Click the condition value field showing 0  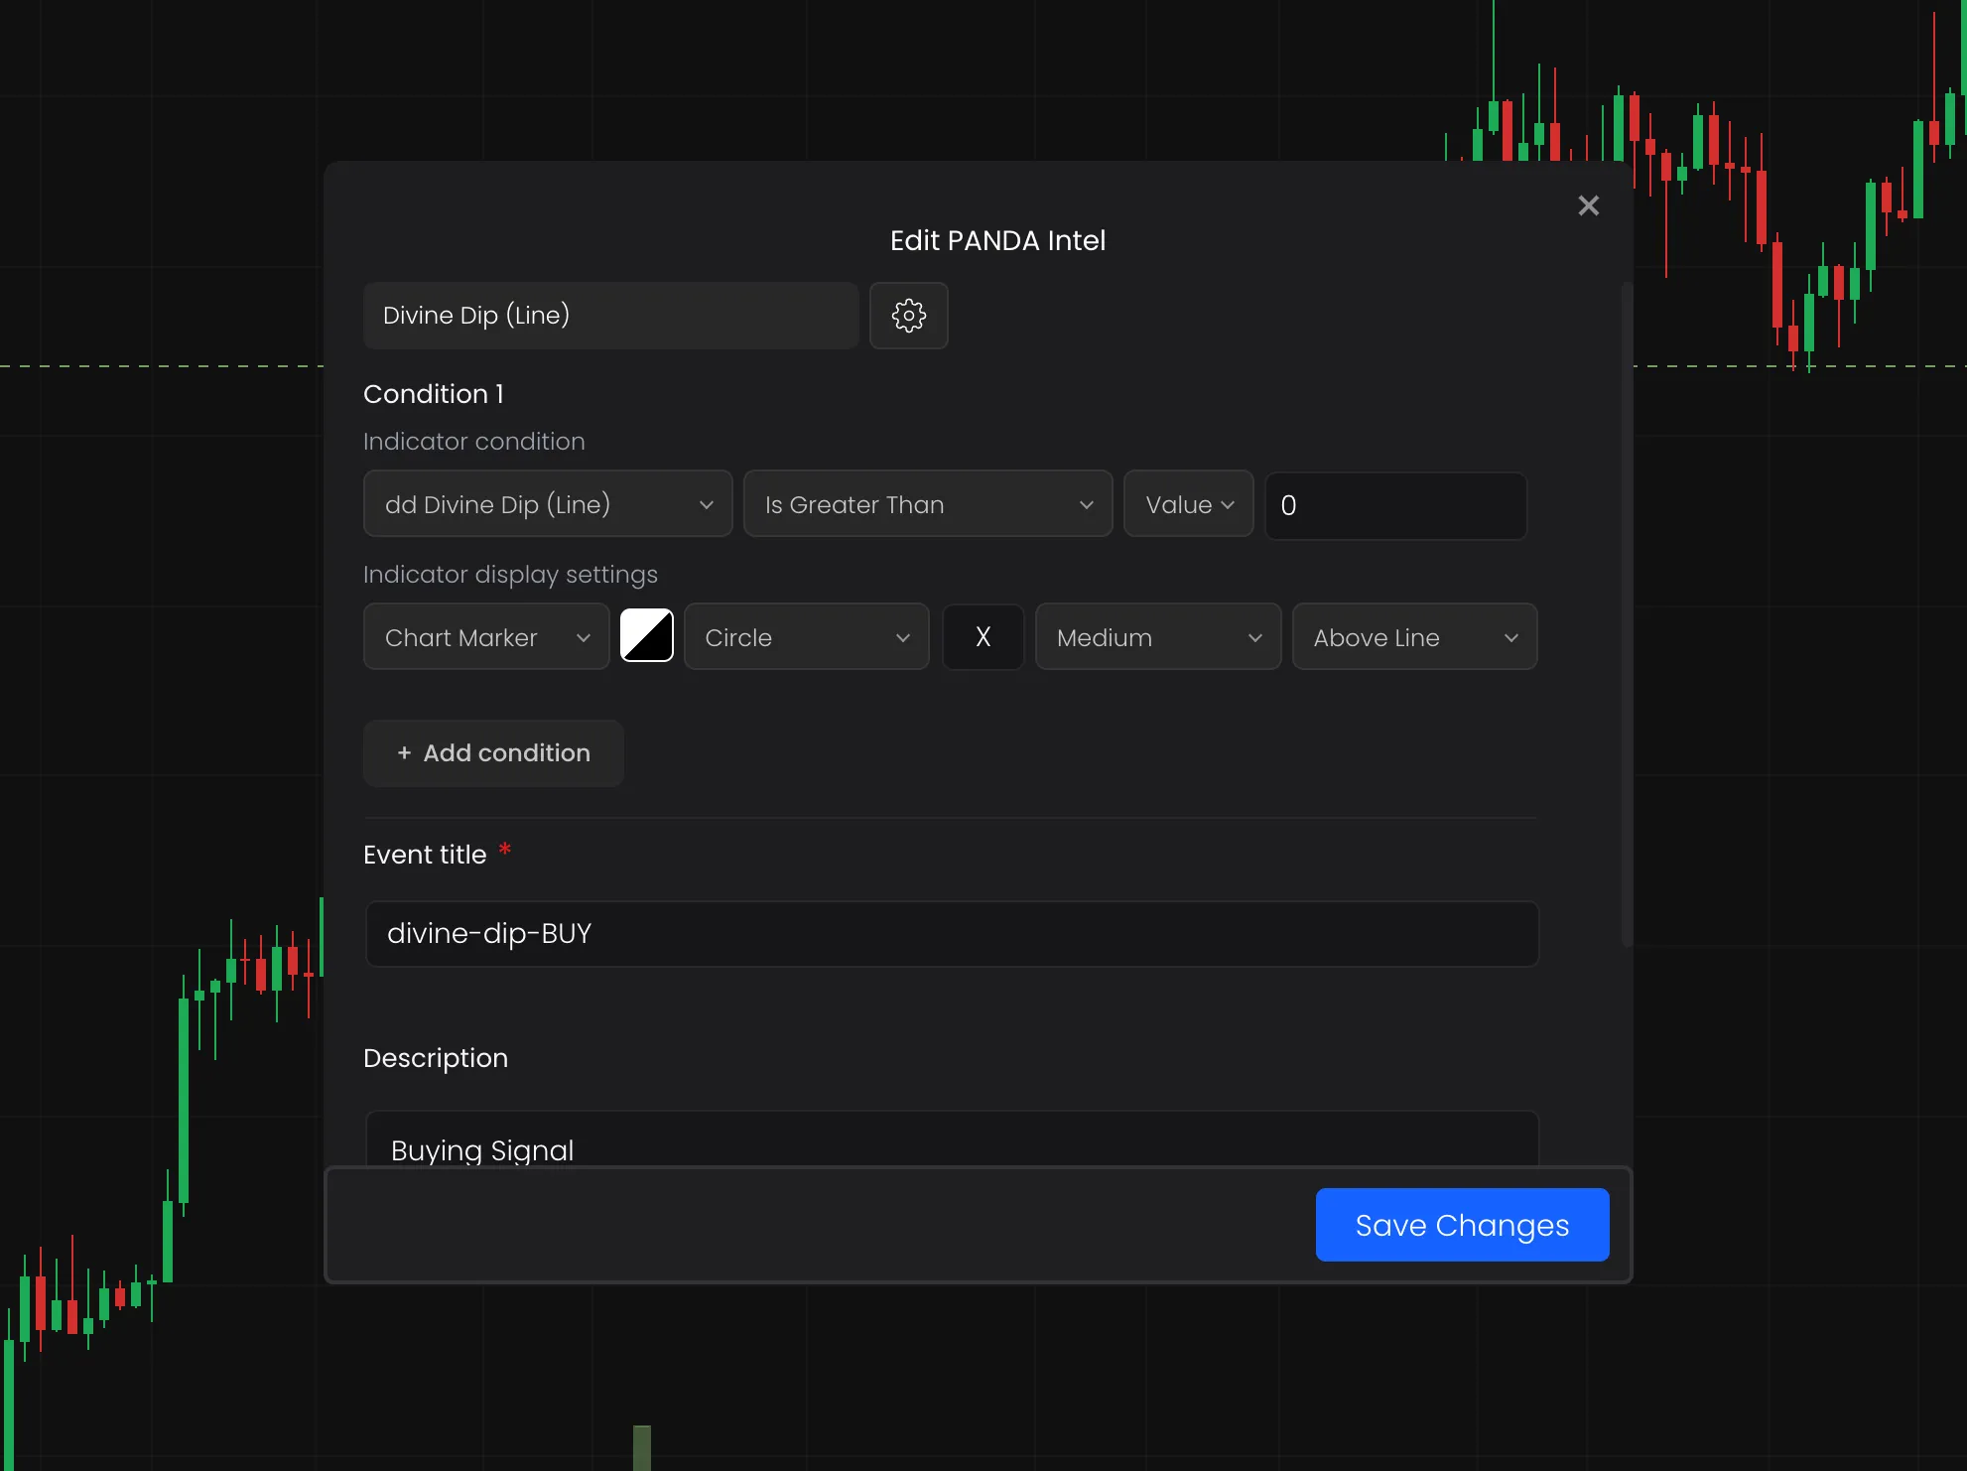1394,505
